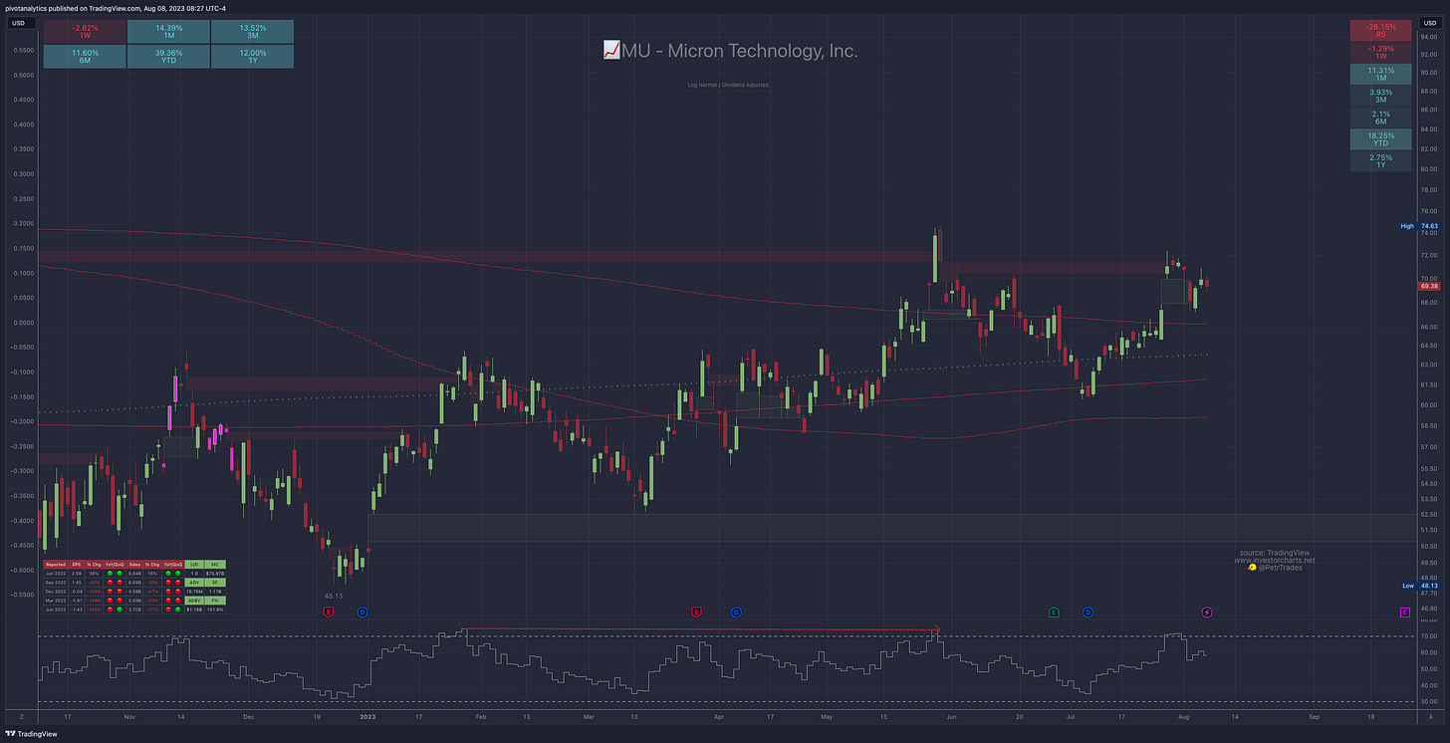
Task: Open the blue D dividend marker before the 2023 label
Action: click(x=362, y=612)
